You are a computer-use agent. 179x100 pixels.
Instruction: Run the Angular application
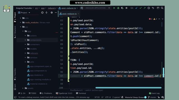(114, 8)
